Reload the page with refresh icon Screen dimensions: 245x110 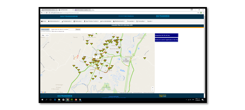pyautogui.click(x=46, y=13)
